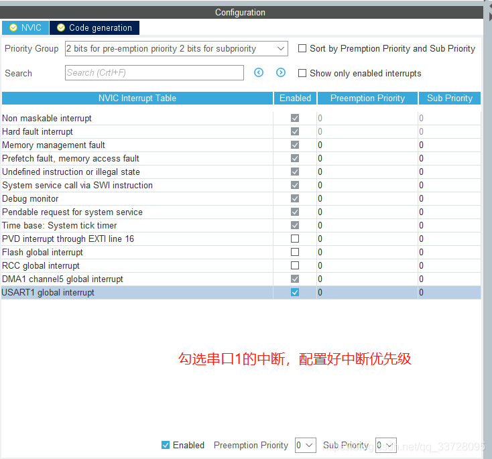Toggle Time base: System tick timer checkbox
The image size is (492, 459).
(295, 225)
